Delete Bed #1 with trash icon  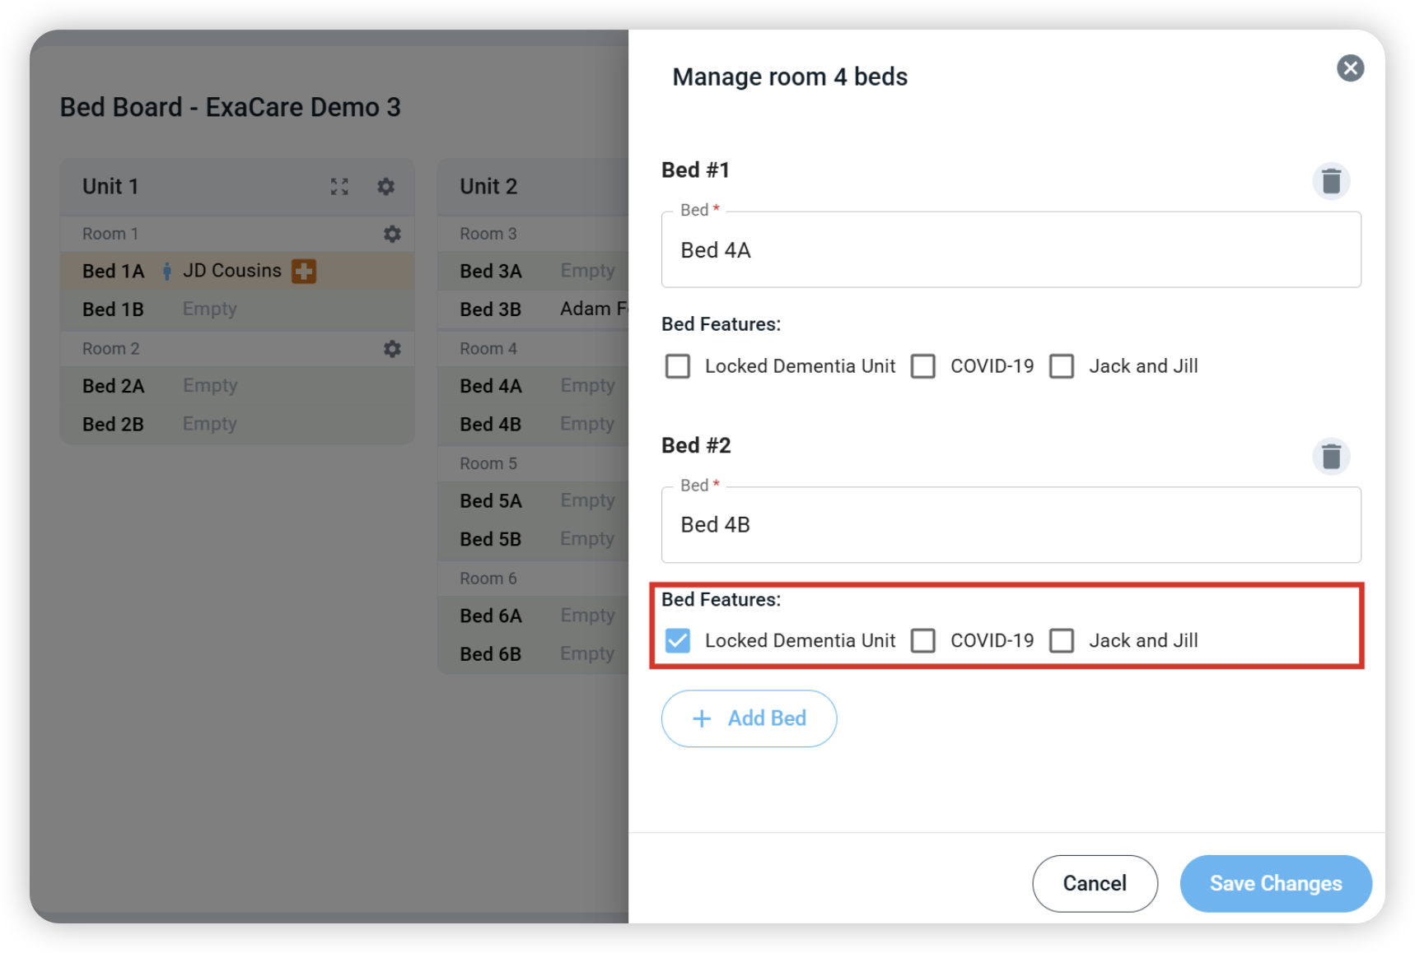pos(1331,181)
